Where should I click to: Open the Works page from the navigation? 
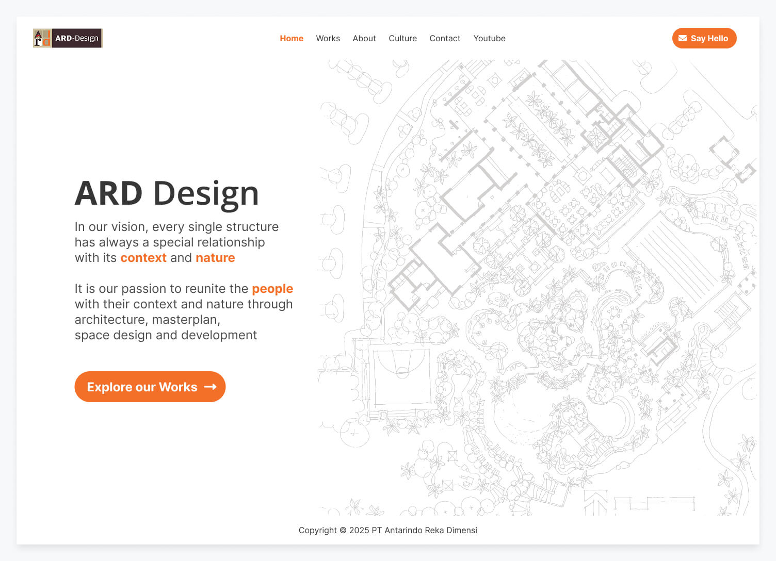(328, 38)
